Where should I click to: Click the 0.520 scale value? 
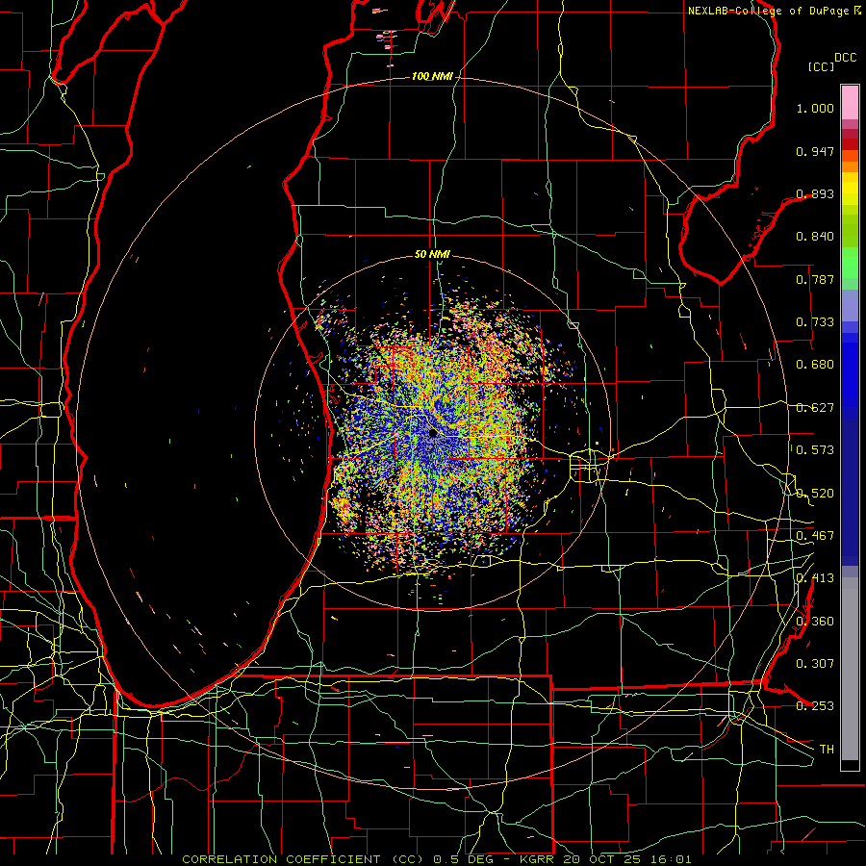815,494
